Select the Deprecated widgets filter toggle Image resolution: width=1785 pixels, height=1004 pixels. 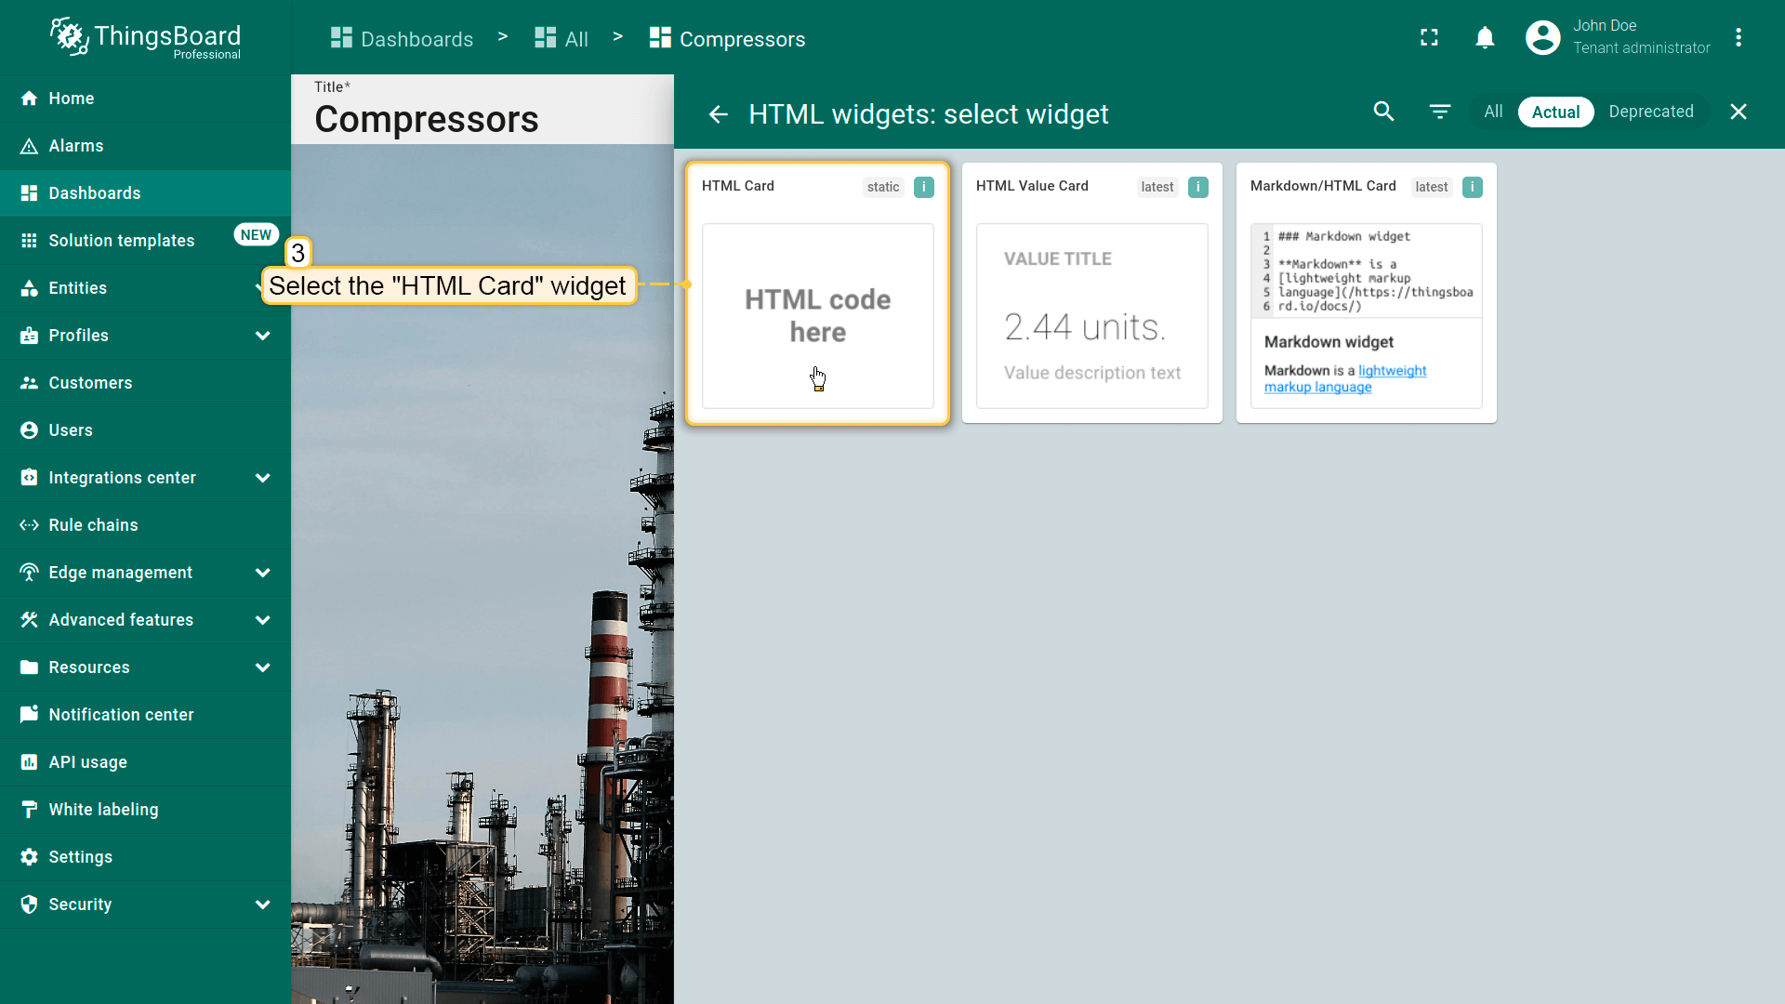pyautogui.click(x=1650, y=112)
